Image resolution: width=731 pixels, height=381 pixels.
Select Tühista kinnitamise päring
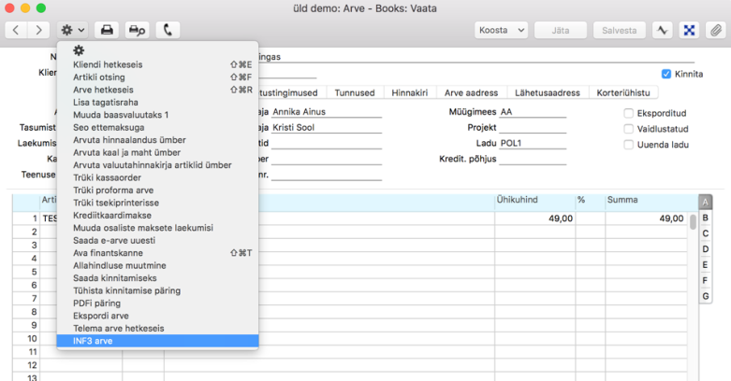pos(157,290)
